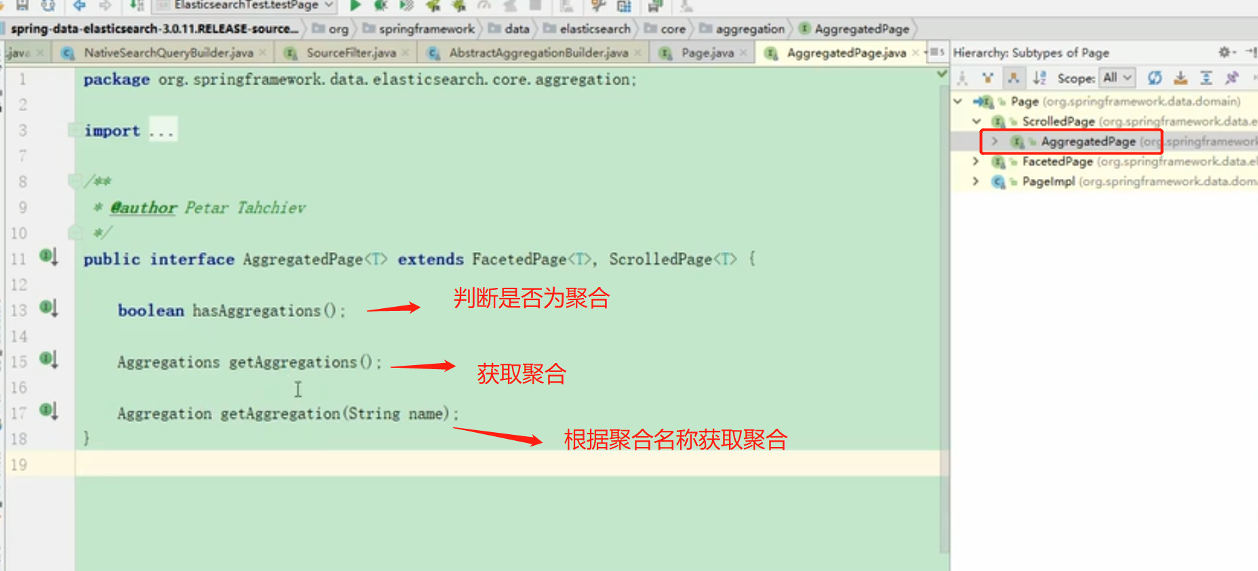Open the Scope dropdown set to All

[x=1117, y=78]
